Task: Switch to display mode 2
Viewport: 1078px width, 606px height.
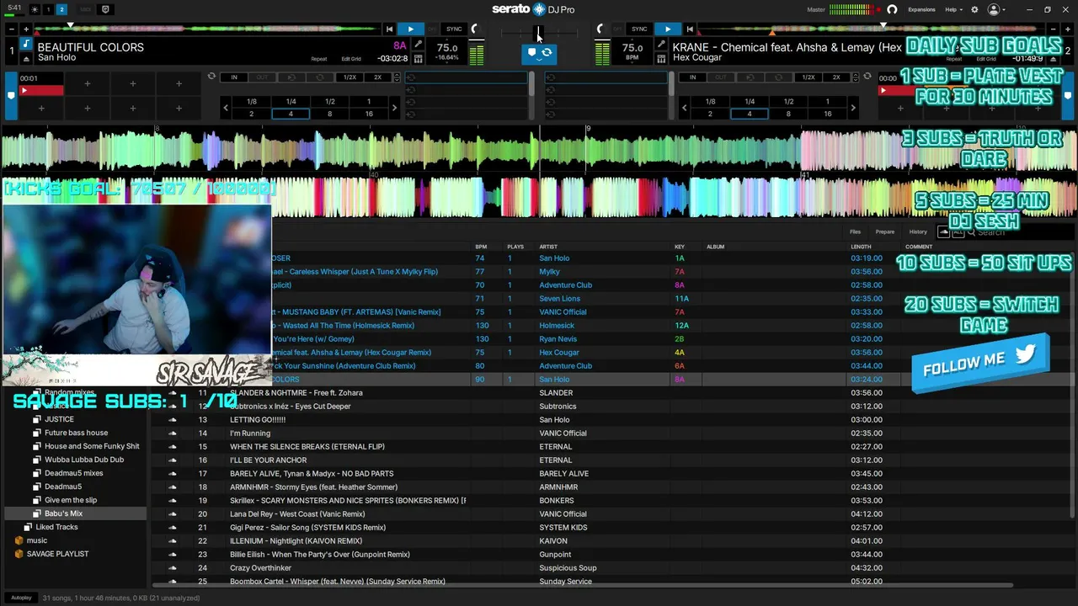Action: tap(62, 9)
